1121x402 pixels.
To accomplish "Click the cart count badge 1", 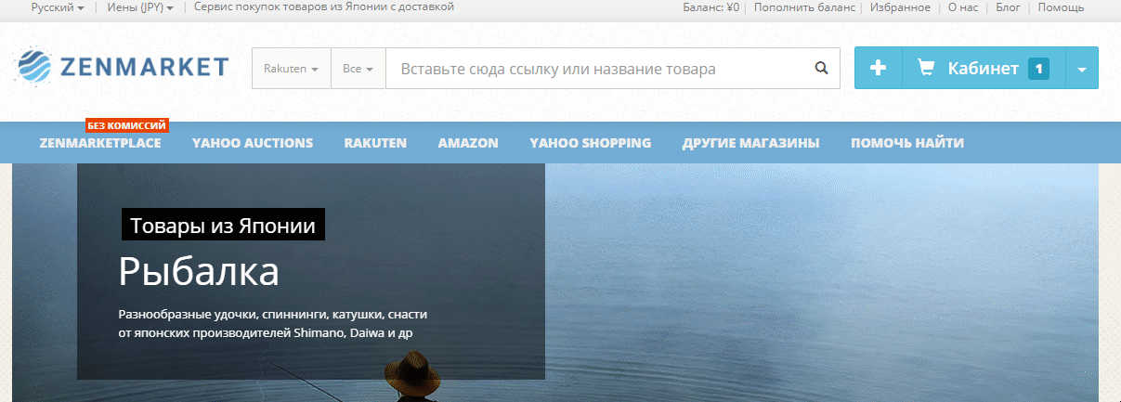I will [1039, 68].
